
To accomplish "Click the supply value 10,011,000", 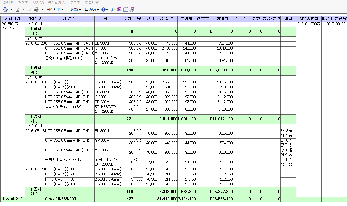I will (167, 119).
